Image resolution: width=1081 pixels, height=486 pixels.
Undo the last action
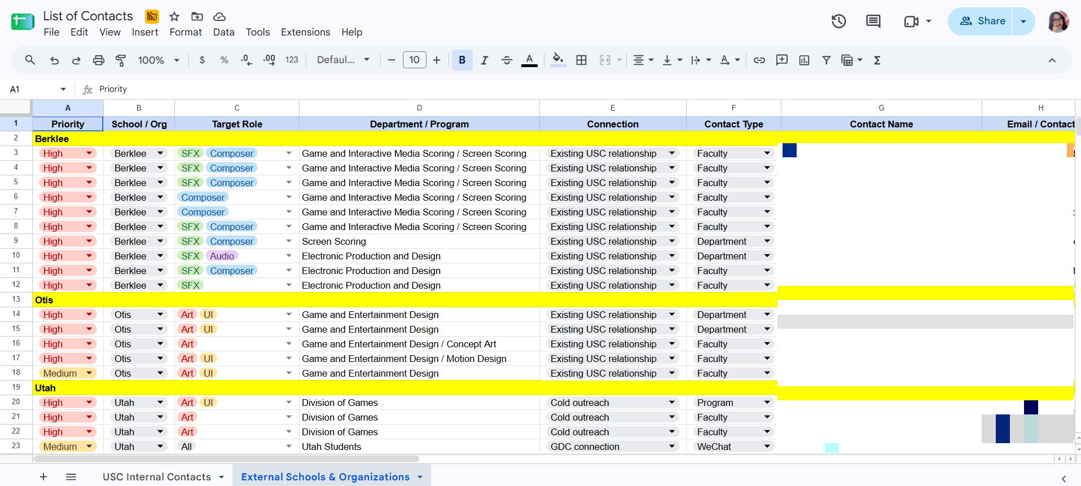pos(54,60)
